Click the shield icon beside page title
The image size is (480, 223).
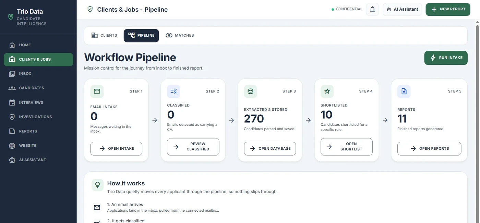[x=90, y=9]
